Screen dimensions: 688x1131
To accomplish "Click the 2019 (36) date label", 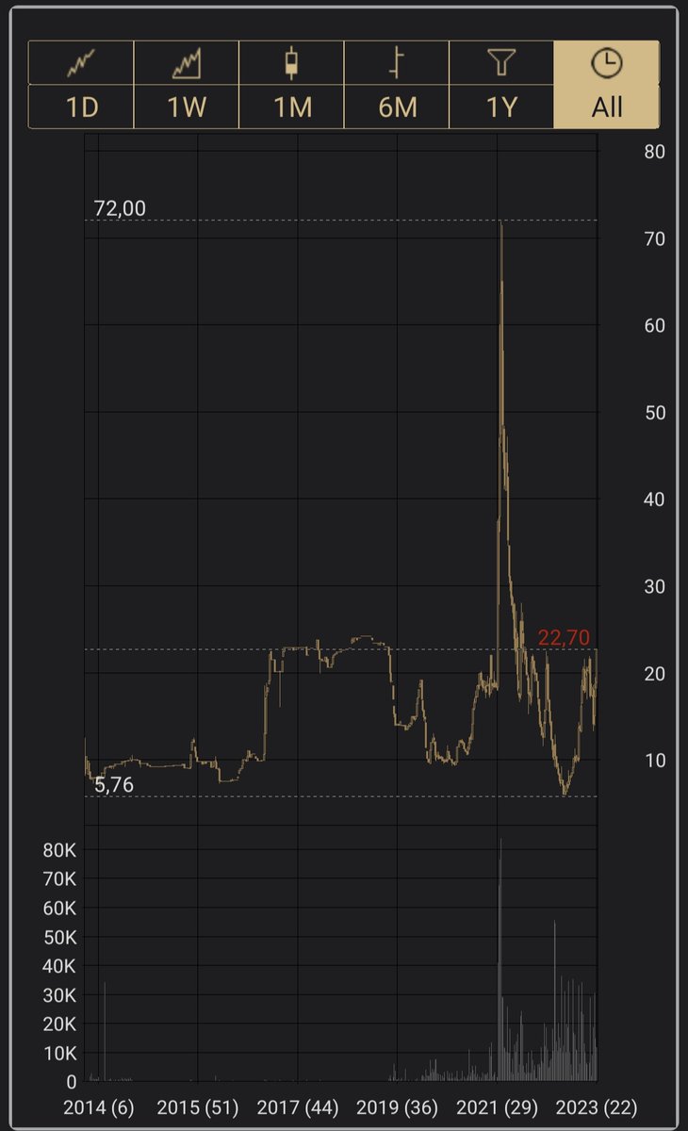I will pos(397,1106).
